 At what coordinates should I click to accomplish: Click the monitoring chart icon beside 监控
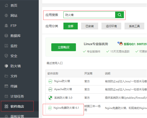pos(6,46)
